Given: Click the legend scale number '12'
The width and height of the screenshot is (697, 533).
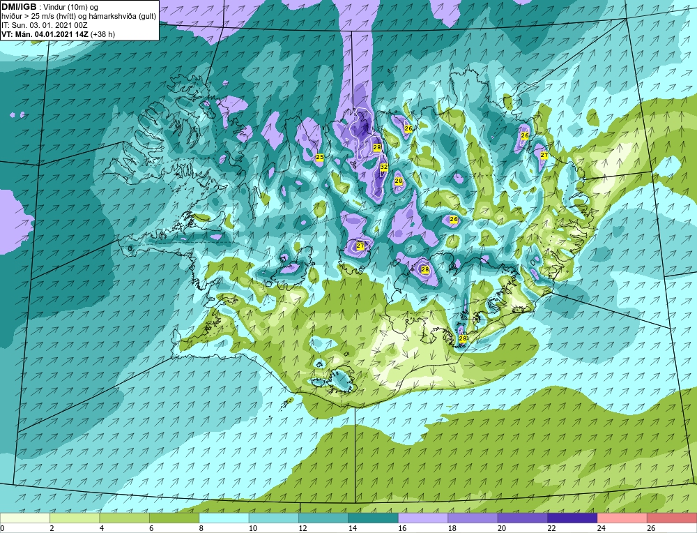Looking at the screenshot, I should (x=302, y=528).
